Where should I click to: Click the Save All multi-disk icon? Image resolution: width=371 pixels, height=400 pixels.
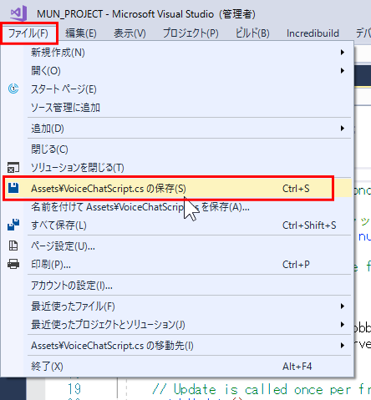(13, 225)
